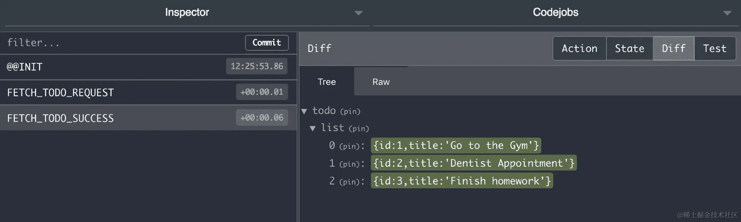Screen dimensions: 741x222
Task: Select the @@INIT action entry
Action: tap(148, 67)
